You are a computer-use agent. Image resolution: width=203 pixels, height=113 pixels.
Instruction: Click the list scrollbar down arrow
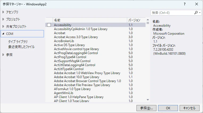click(x=148, y=100)
